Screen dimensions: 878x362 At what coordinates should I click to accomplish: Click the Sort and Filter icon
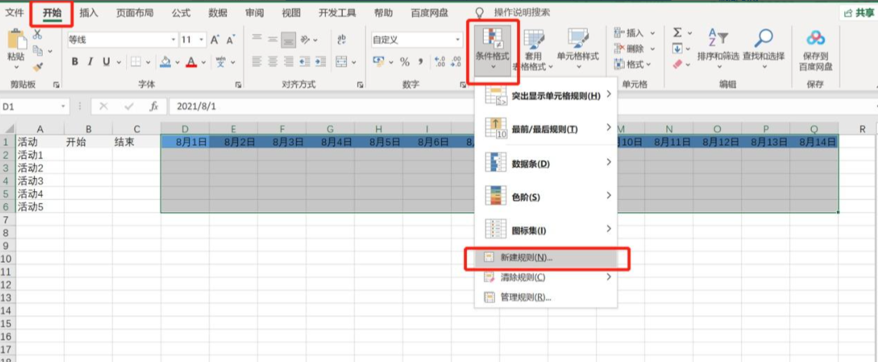click(718, 38)
